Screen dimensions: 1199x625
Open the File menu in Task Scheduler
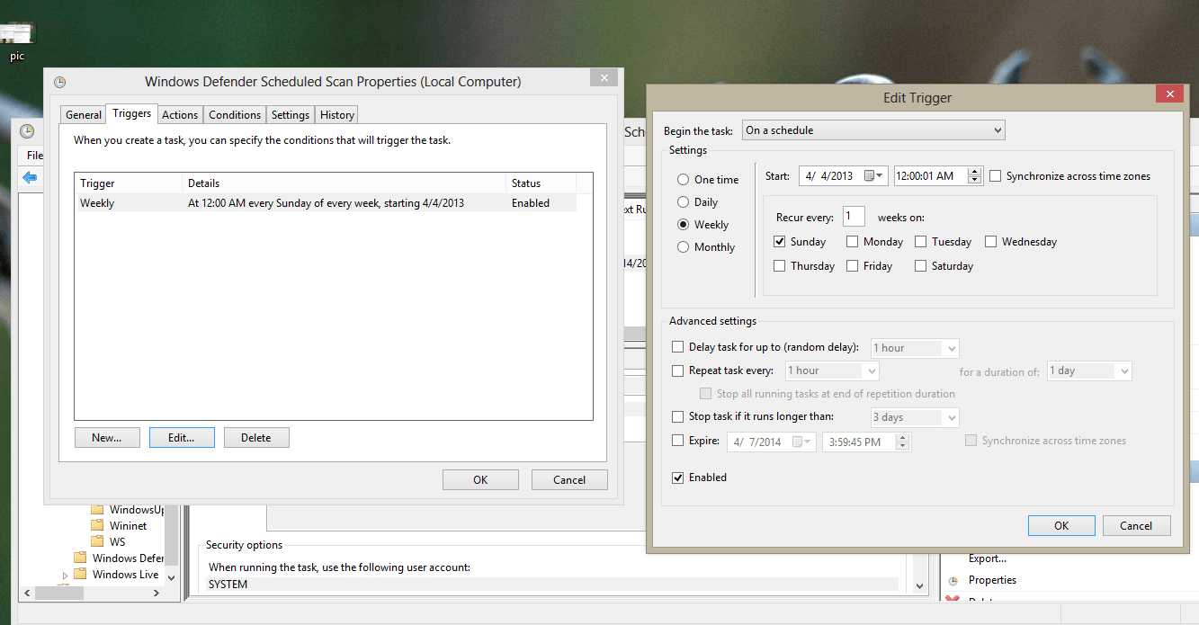pyautogui.click(x=35, y=156)
